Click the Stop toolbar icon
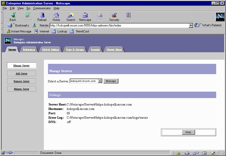Viewport: 226px width, 156px height. point(128,17)
